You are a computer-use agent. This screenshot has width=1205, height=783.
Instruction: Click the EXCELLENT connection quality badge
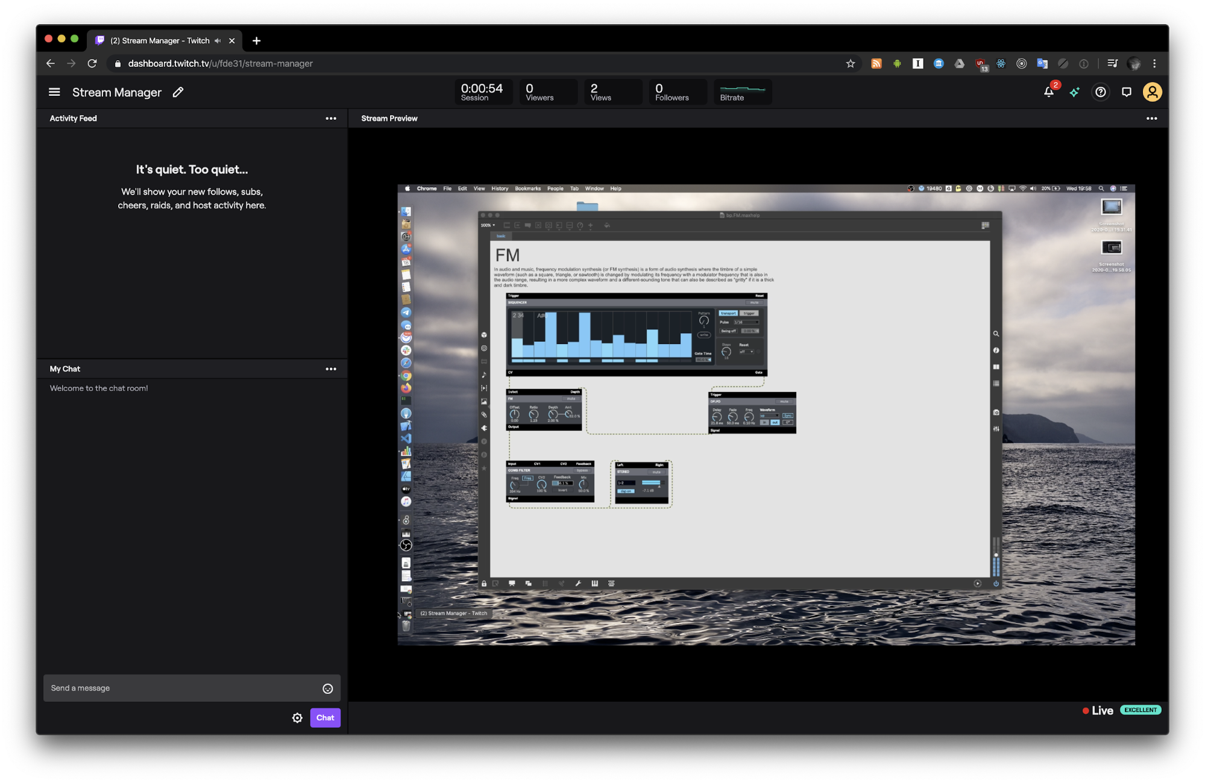(x=1141, y=710)
